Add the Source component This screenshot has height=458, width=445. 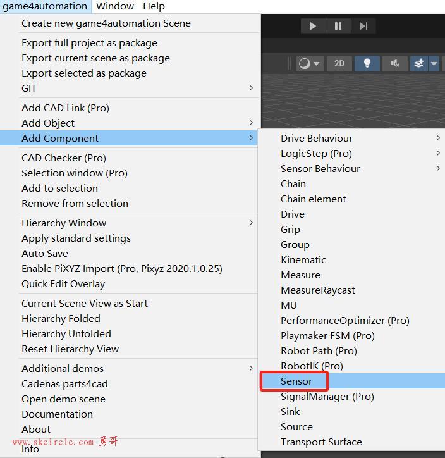click(x=351, y=427)
